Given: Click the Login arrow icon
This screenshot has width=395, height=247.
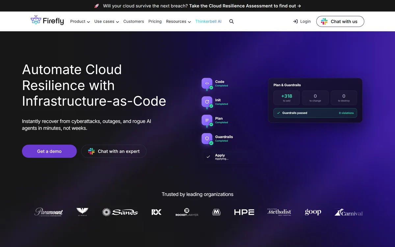Looking at the screenshot, I should pyautogui.click(x=295, y=21).
